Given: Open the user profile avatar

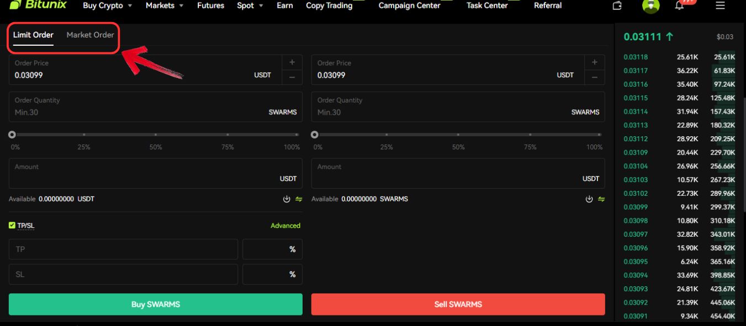Looking at the screenshot, I should (x=651, y=6).
